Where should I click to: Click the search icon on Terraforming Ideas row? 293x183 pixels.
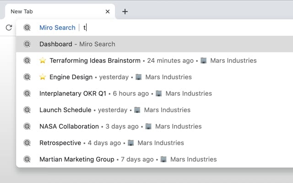click(27, 60)
